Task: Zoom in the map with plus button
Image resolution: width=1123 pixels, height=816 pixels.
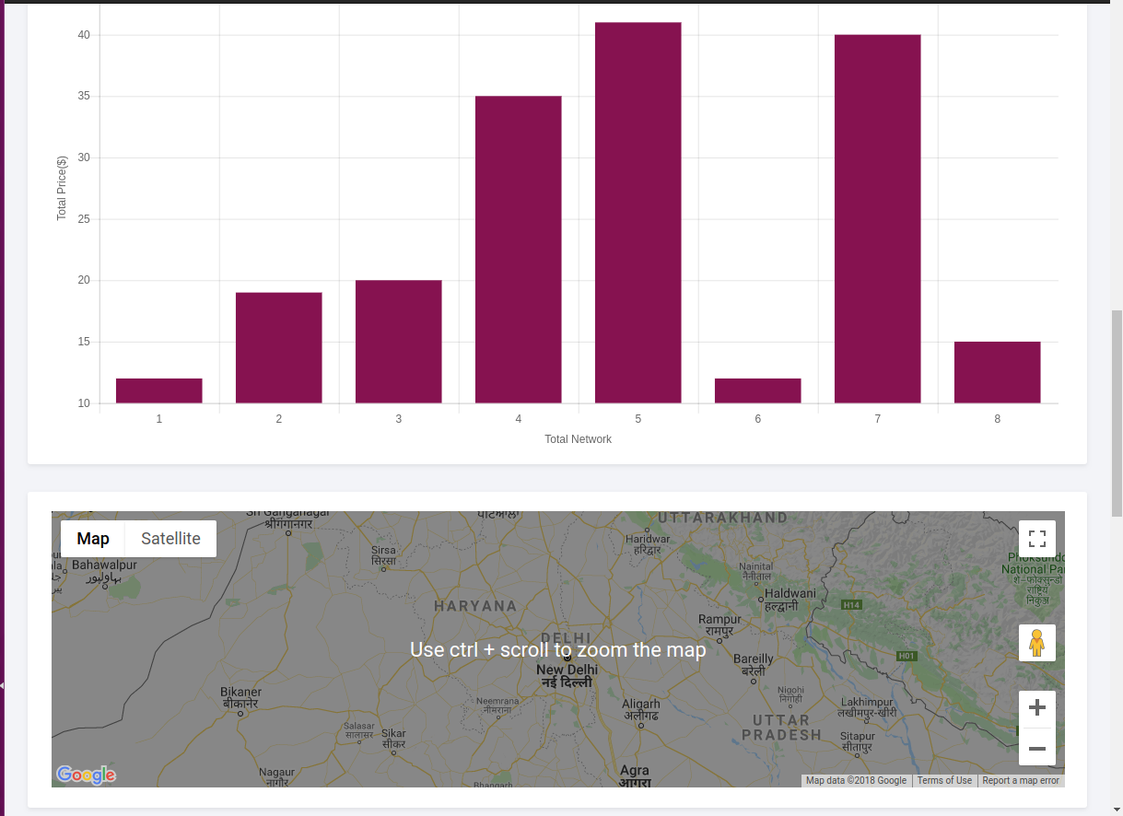Action: click(1037, 708)
